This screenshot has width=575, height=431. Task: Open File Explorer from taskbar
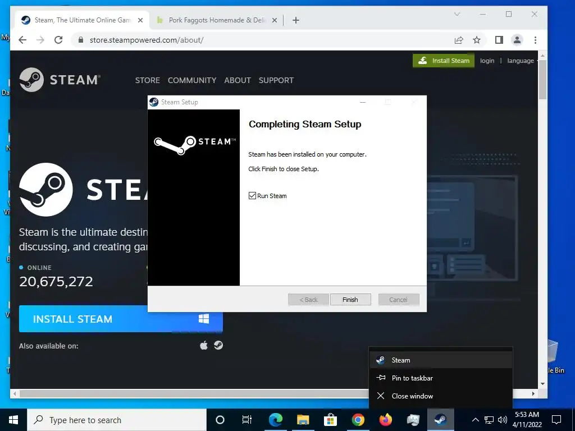coord(303,420)
